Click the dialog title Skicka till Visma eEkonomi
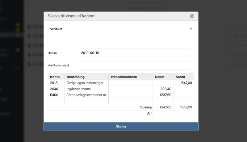 [x=72, y=16]
